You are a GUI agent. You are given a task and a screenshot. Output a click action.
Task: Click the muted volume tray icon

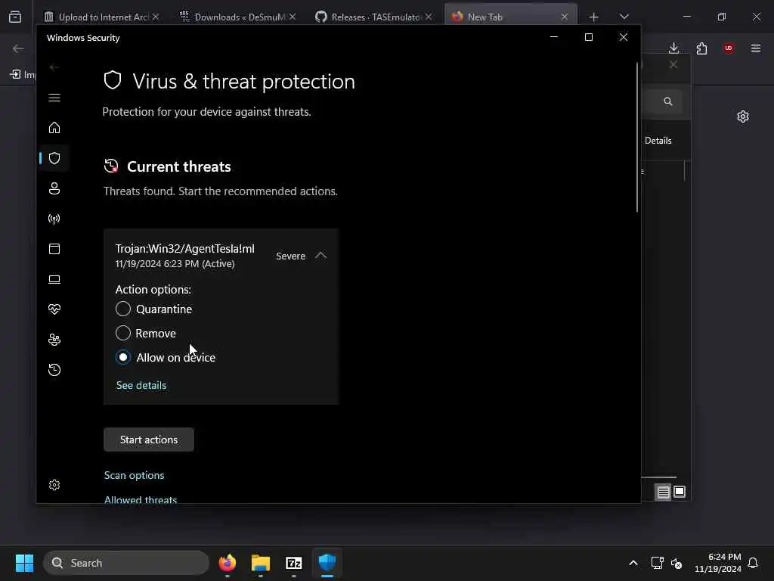pos(676,563)
